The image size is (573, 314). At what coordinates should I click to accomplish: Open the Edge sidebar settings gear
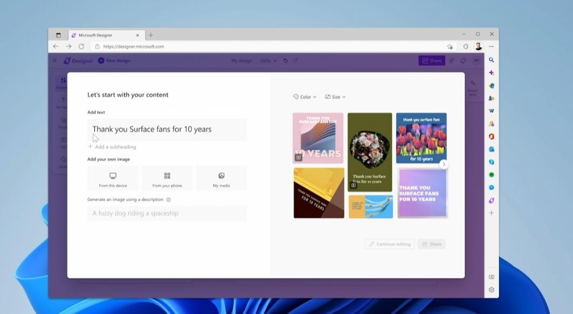click(x=491, y=290)
